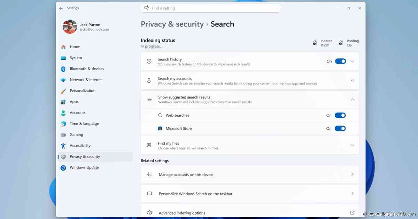
Task: Click the Search history clock icon
Action: point(149,61)
